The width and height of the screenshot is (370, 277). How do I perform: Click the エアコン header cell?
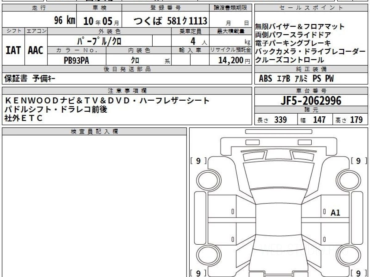pyautogui.click(x=36, y=31)
